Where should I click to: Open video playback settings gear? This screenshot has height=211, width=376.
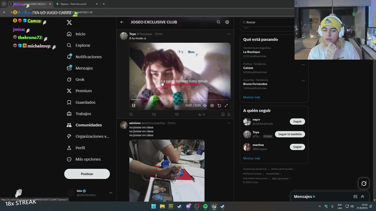(212, 105)
